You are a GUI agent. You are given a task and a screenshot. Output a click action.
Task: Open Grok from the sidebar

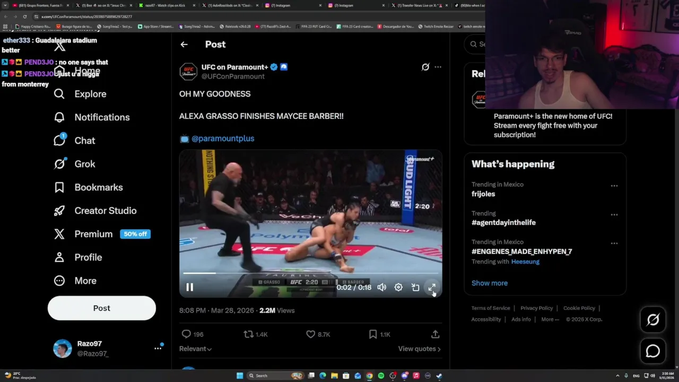click(x=74, y=164)
